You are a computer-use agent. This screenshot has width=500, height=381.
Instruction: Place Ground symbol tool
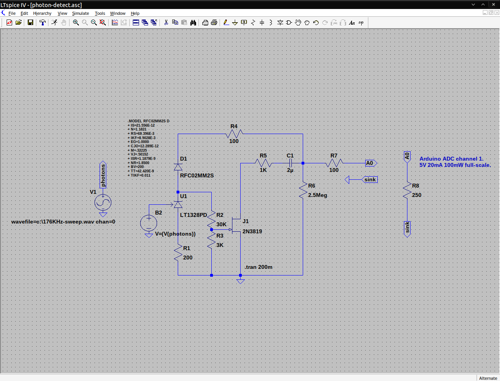(235, 23)
